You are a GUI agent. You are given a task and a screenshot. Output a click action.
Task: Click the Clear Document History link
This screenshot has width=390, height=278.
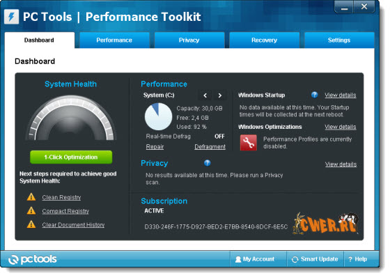73,225
